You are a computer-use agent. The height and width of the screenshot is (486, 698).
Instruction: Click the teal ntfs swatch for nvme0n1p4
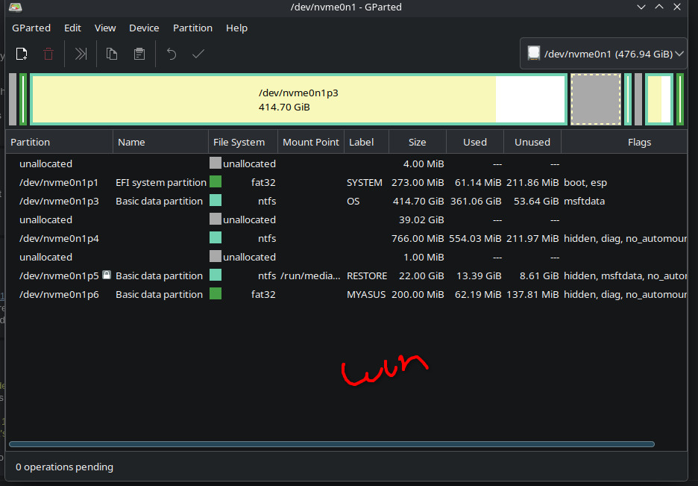[216, 238]
